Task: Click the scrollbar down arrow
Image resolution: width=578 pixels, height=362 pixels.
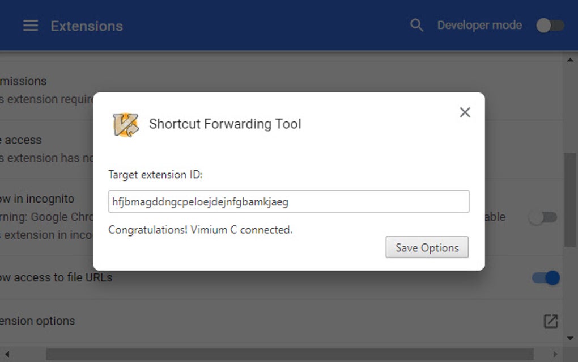Action: tap(569, 337)
